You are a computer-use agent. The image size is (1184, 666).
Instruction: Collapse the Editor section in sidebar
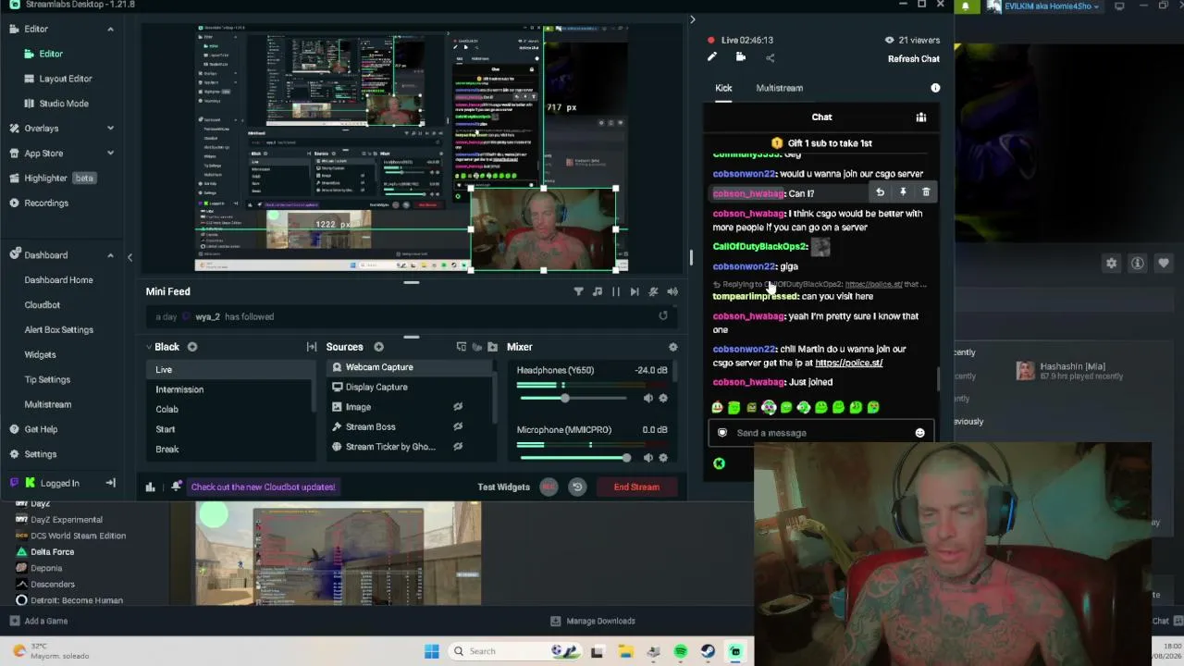tap(110, 29)
